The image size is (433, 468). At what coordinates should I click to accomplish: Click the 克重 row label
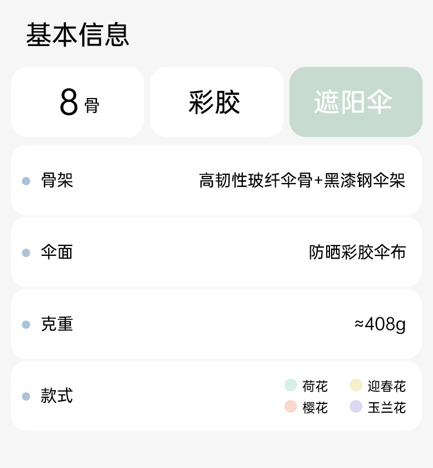tap(57, 324)
